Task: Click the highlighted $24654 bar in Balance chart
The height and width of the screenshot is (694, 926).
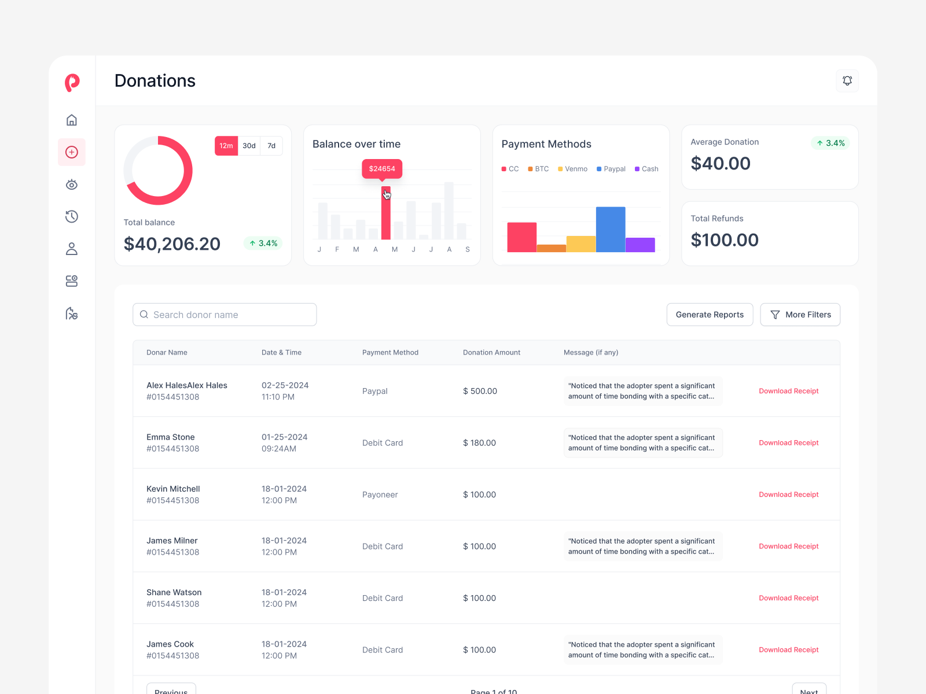Action: 386,214
